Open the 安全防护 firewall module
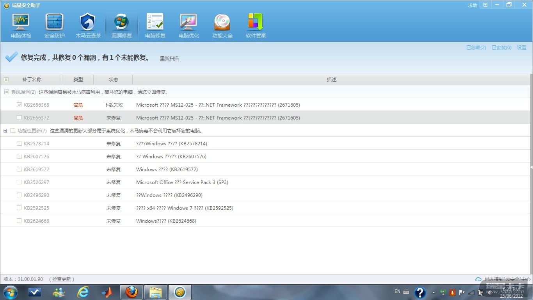 [x=55, y=26]
